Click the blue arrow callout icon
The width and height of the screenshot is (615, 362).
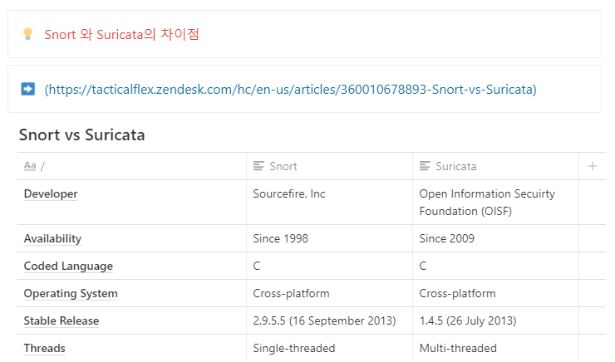(28, 89)
